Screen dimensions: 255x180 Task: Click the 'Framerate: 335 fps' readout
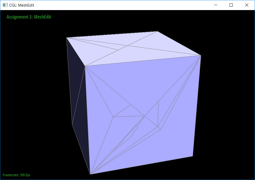tap(16, 175)
